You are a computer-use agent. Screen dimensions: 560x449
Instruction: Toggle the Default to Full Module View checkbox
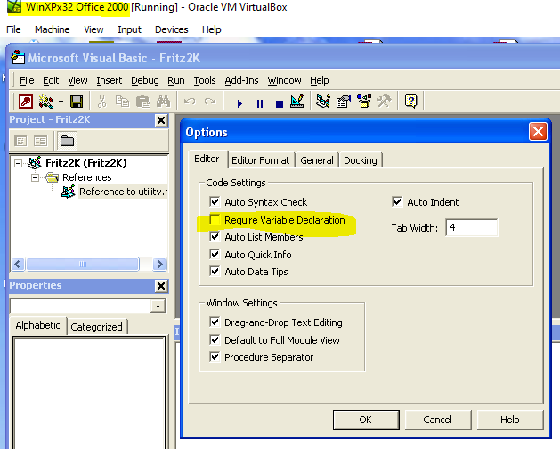click(x=215, y=339)
